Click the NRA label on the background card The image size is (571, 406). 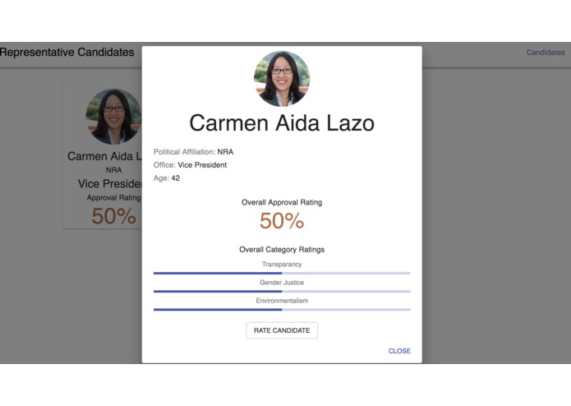(x=113, y=170)
